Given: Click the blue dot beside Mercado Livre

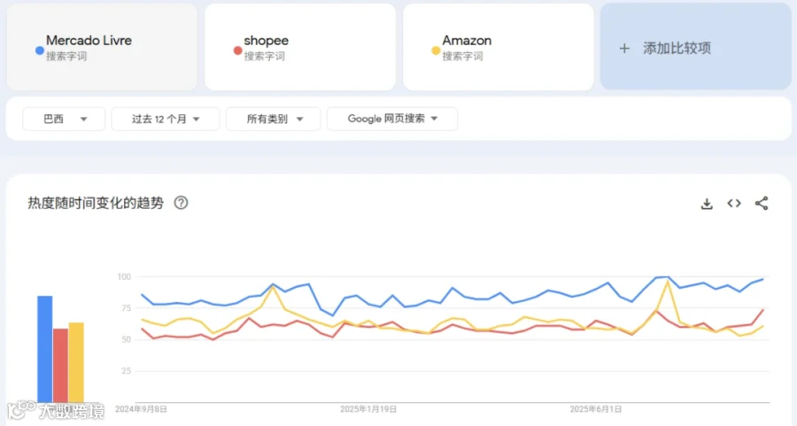Looking at the screenshot, I should pyautogui.click(x=39, y=50).
